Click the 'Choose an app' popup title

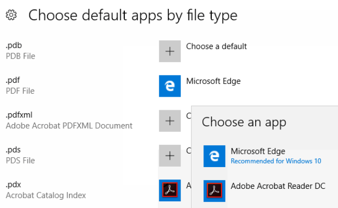coord(244,122)
